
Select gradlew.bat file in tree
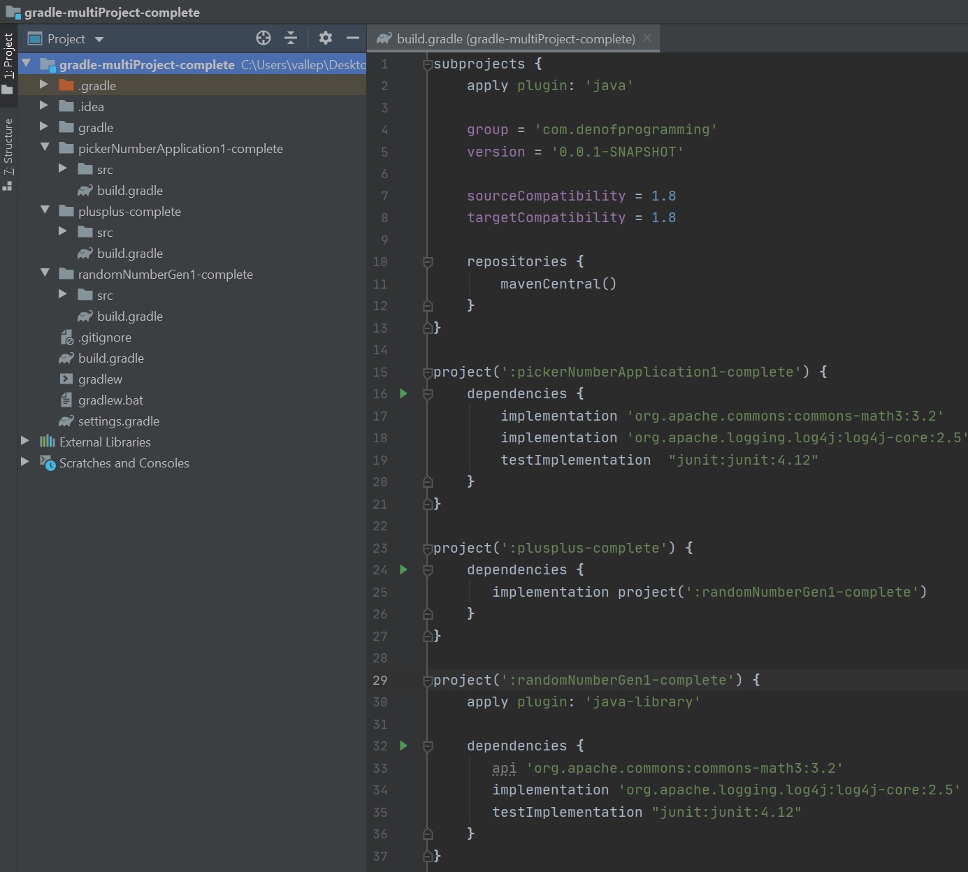[x=110, y=400]
